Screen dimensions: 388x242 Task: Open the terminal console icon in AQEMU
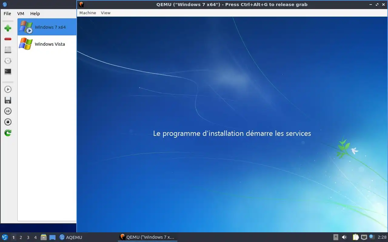[x=8, y=72]
